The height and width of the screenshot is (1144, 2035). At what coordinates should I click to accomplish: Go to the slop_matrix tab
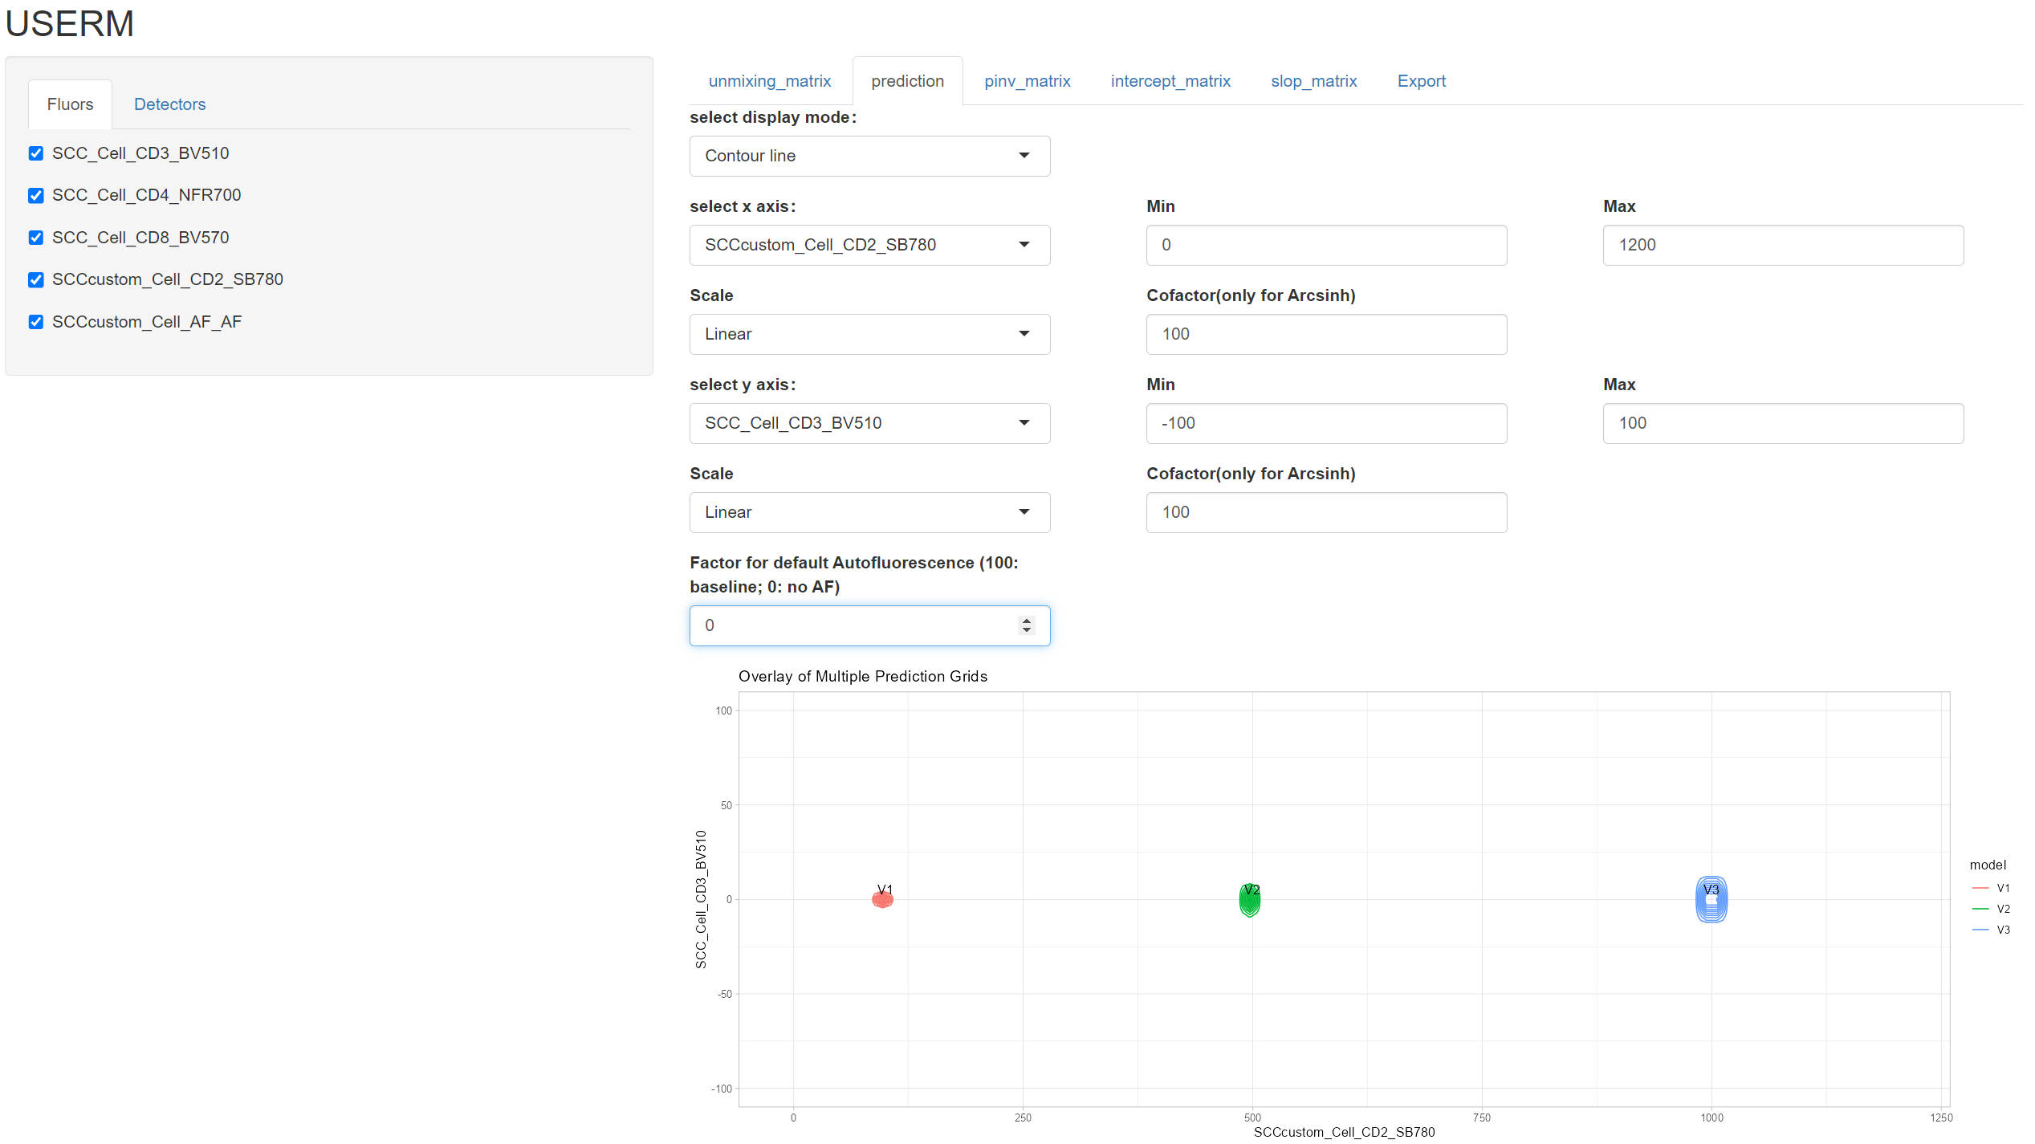point(1313,81)
